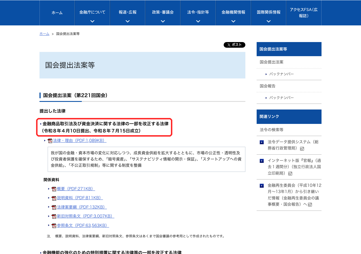Click the PDF icon beside 法律・理由
361x254 pixels.
coord(50,141)
